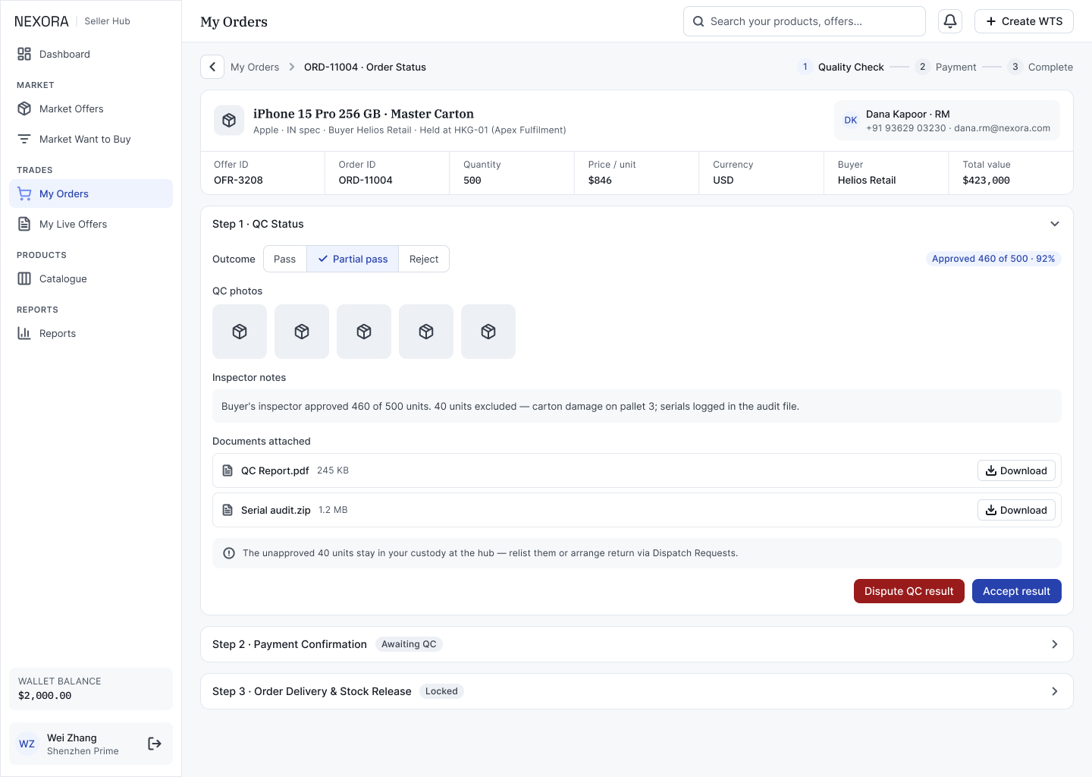The height and width of the screenshot is (777, 1092).
Task: Click the Buyer value Helios Retail
Action: click(x=867, y=181)
